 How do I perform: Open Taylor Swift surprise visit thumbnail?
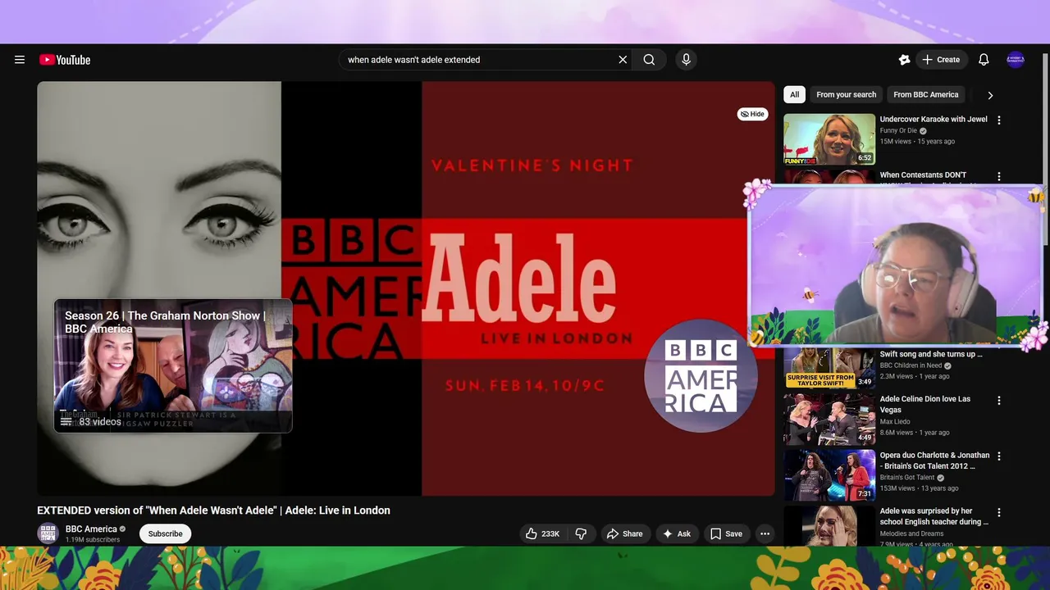(x=829, y=368)
